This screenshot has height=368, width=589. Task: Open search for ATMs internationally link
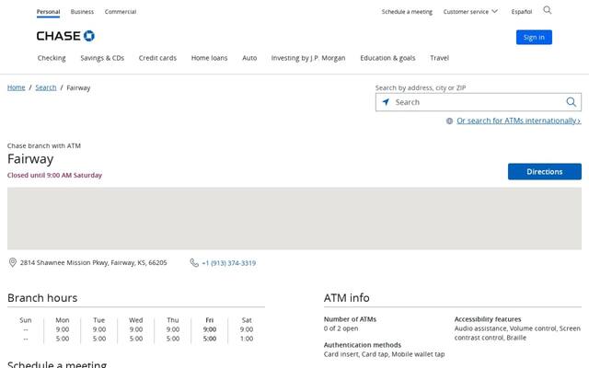[x=519, y=121]
